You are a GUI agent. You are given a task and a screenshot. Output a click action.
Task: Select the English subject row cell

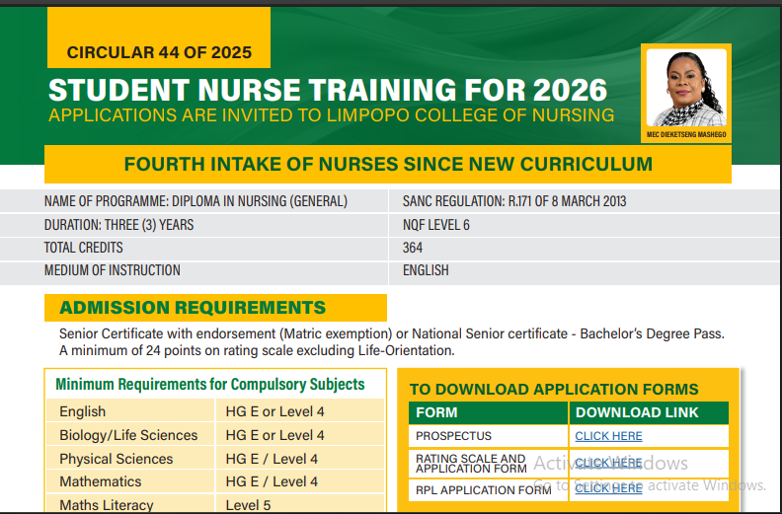point(83,411)
